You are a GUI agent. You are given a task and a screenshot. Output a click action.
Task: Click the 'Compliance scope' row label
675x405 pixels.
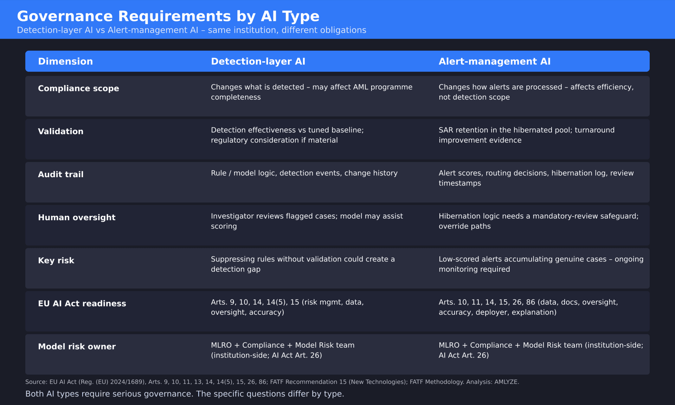pos(78,89)
